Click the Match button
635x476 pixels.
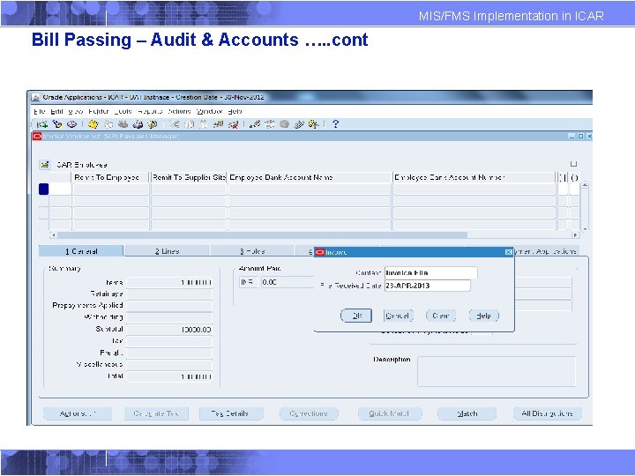[x=467, y=413]
